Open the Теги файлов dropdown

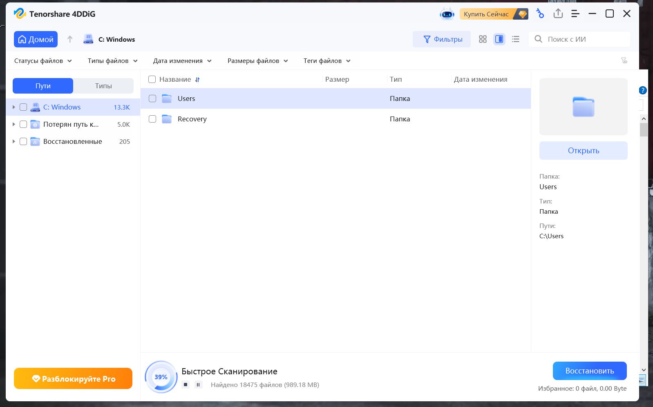point(327,61)
